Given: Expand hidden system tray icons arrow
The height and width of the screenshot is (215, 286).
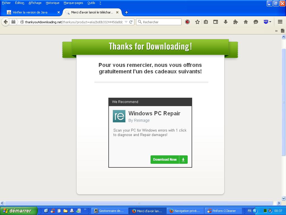Looking at the screenshot, I should [x=255, y=211].
